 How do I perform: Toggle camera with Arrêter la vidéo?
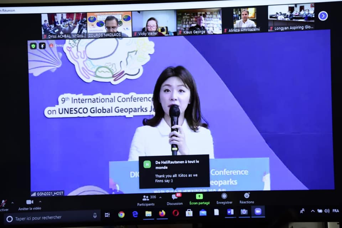[30, 204]
